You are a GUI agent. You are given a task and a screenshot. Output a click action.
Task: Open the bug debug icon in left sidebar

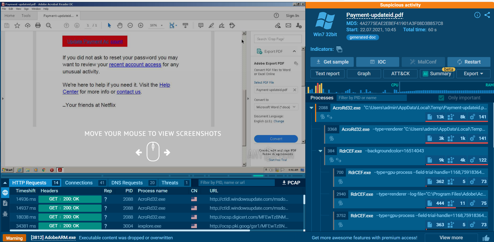(x=5, y=214)
